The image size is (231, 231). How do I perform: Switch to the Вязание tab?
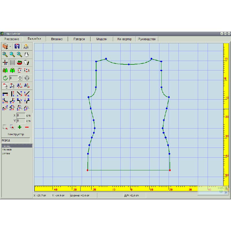(x=57, y=39)
